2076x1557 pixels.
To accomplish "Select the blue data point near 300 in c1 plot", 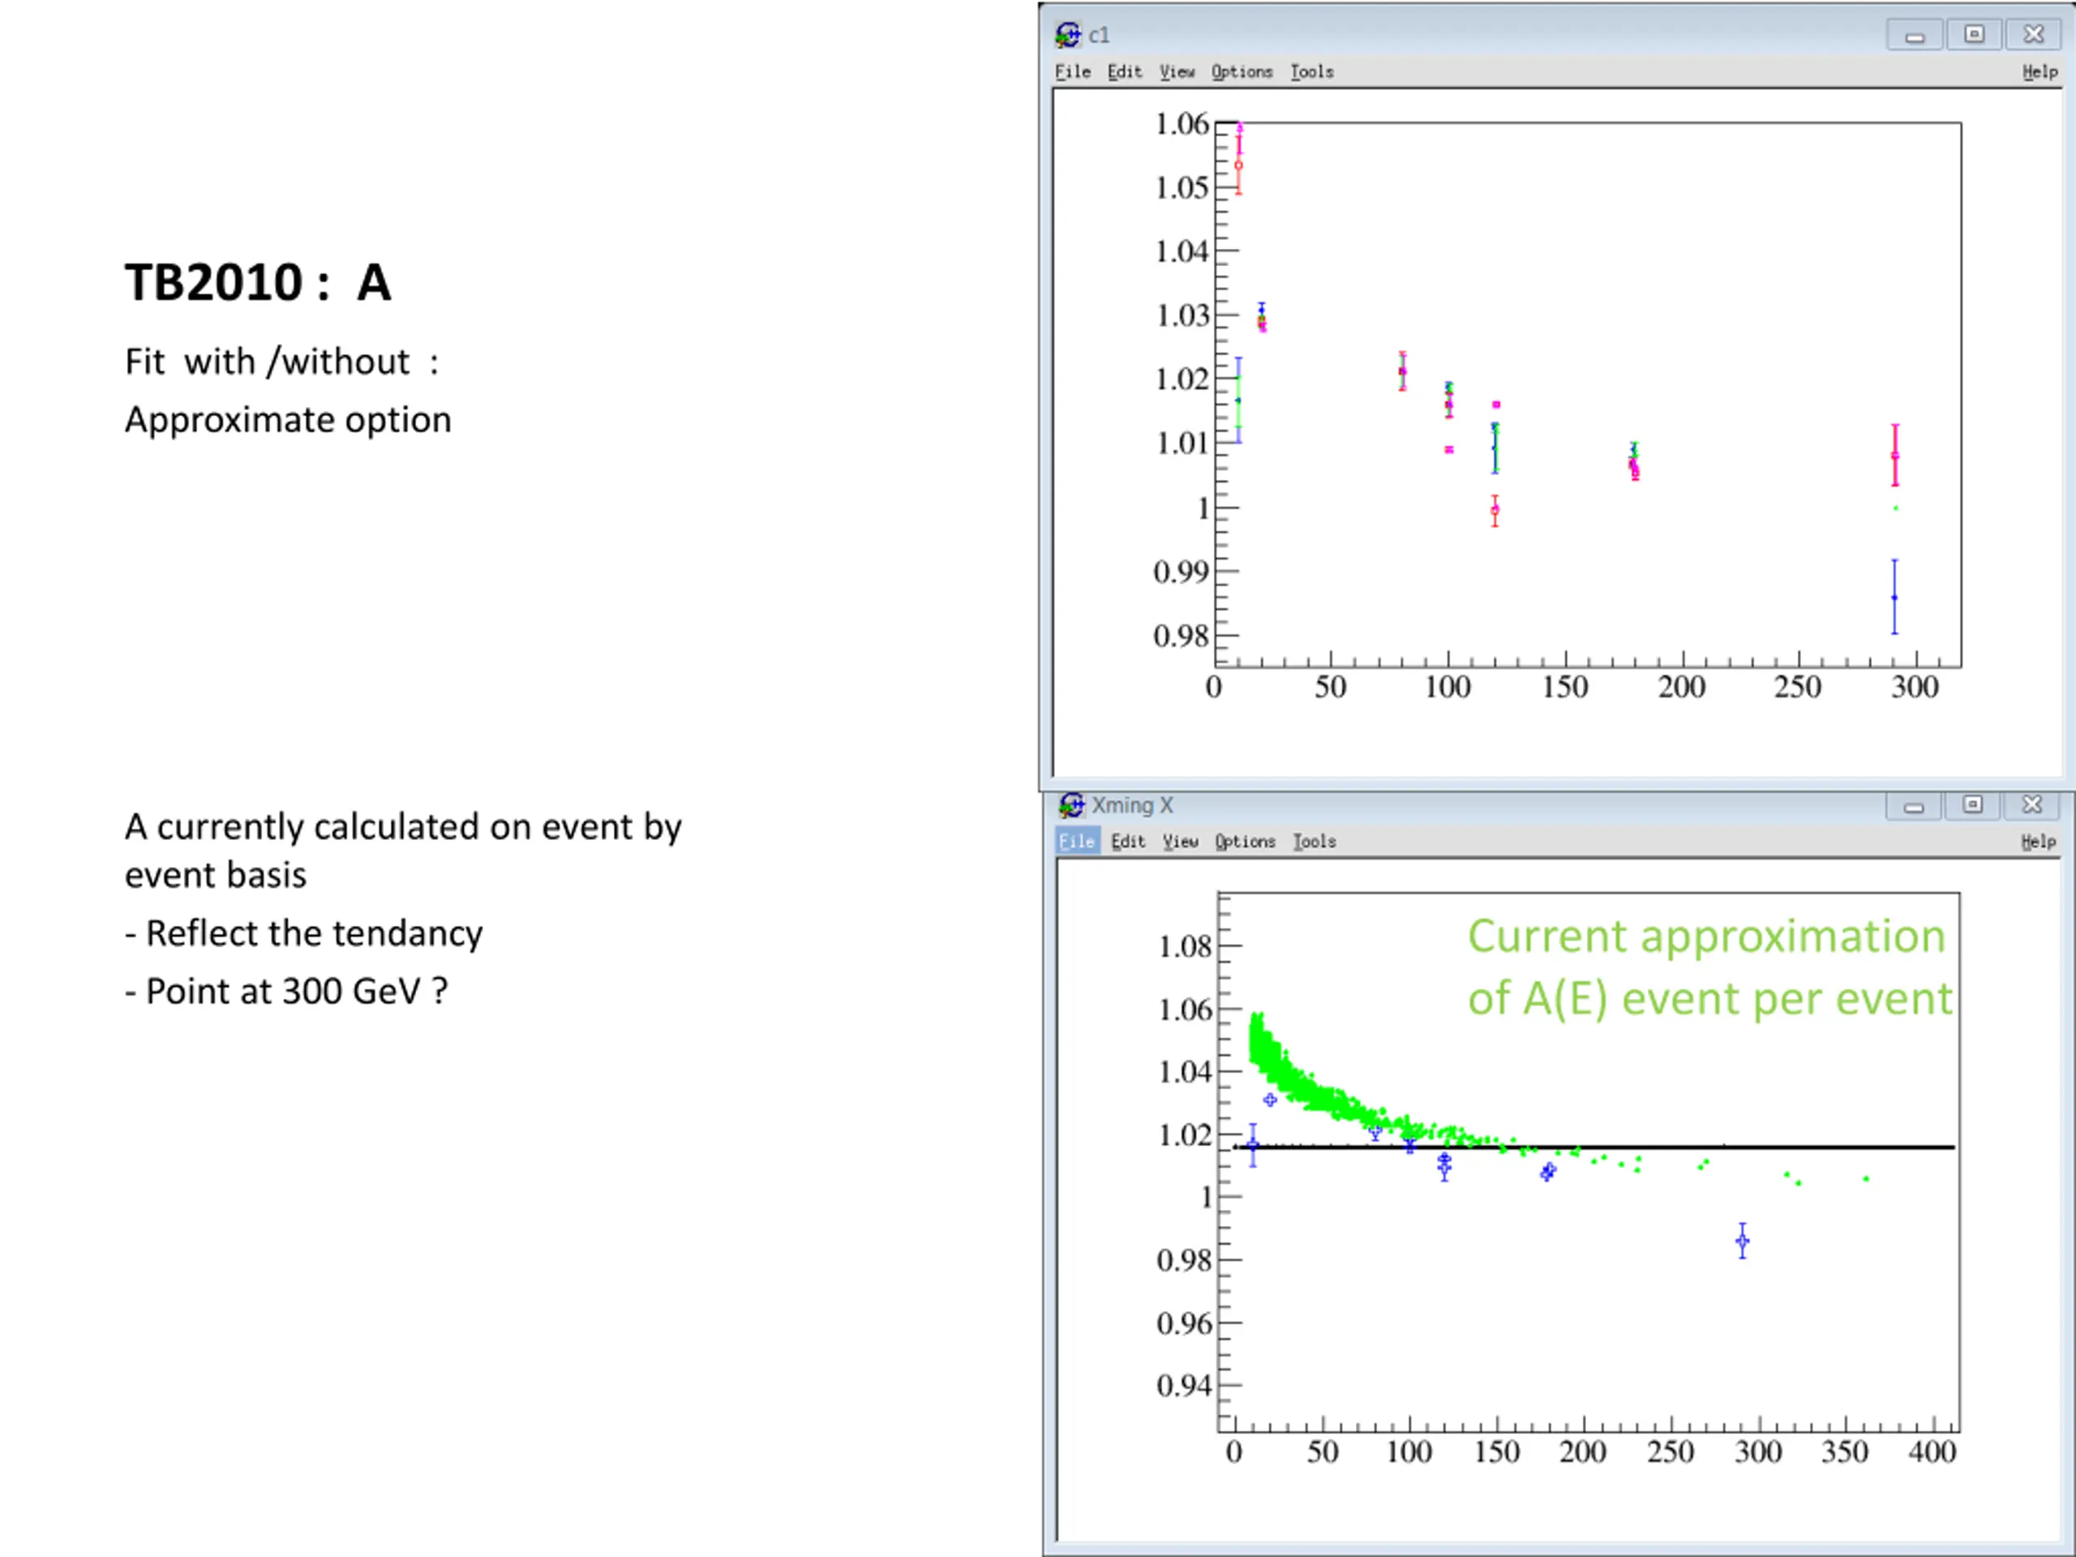I will tap(1894, 598).
